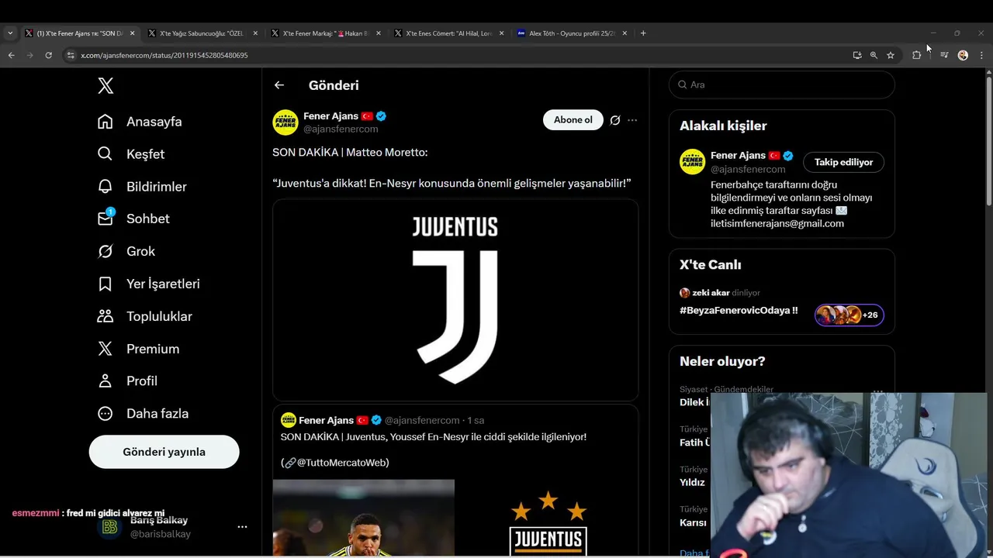Screen dimensions: 993x558
Task: Click Grok explain icon on the post
Action: point(615,120)
